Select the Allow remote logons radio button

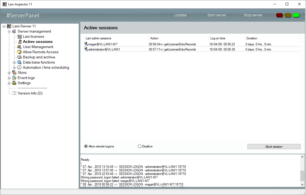pos(86,146)
